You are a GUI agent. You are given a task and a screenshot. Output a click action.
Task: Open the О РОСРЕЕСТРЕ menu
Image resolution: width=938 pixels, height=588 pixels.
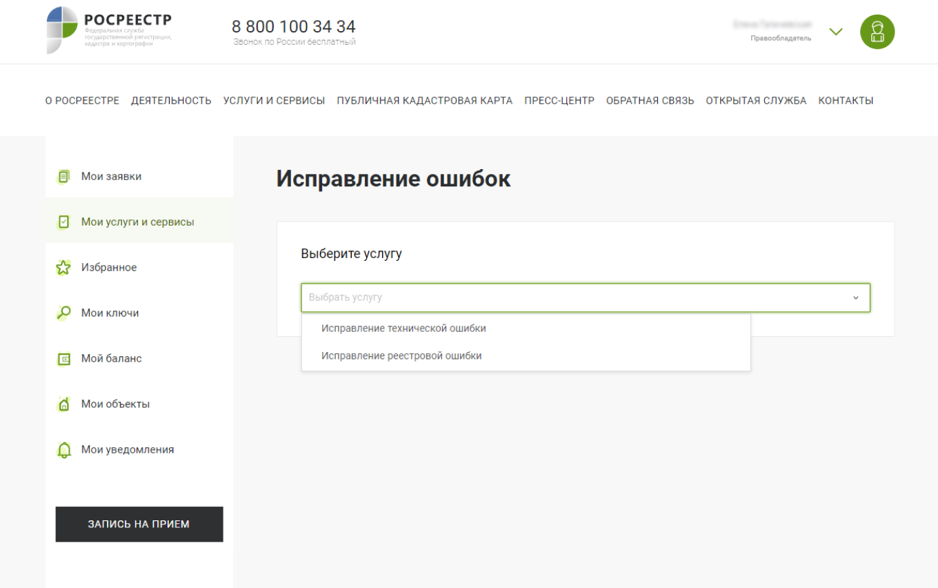pos(82,101)
